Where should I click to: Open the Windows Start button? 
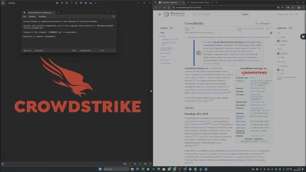click(100, 169)
